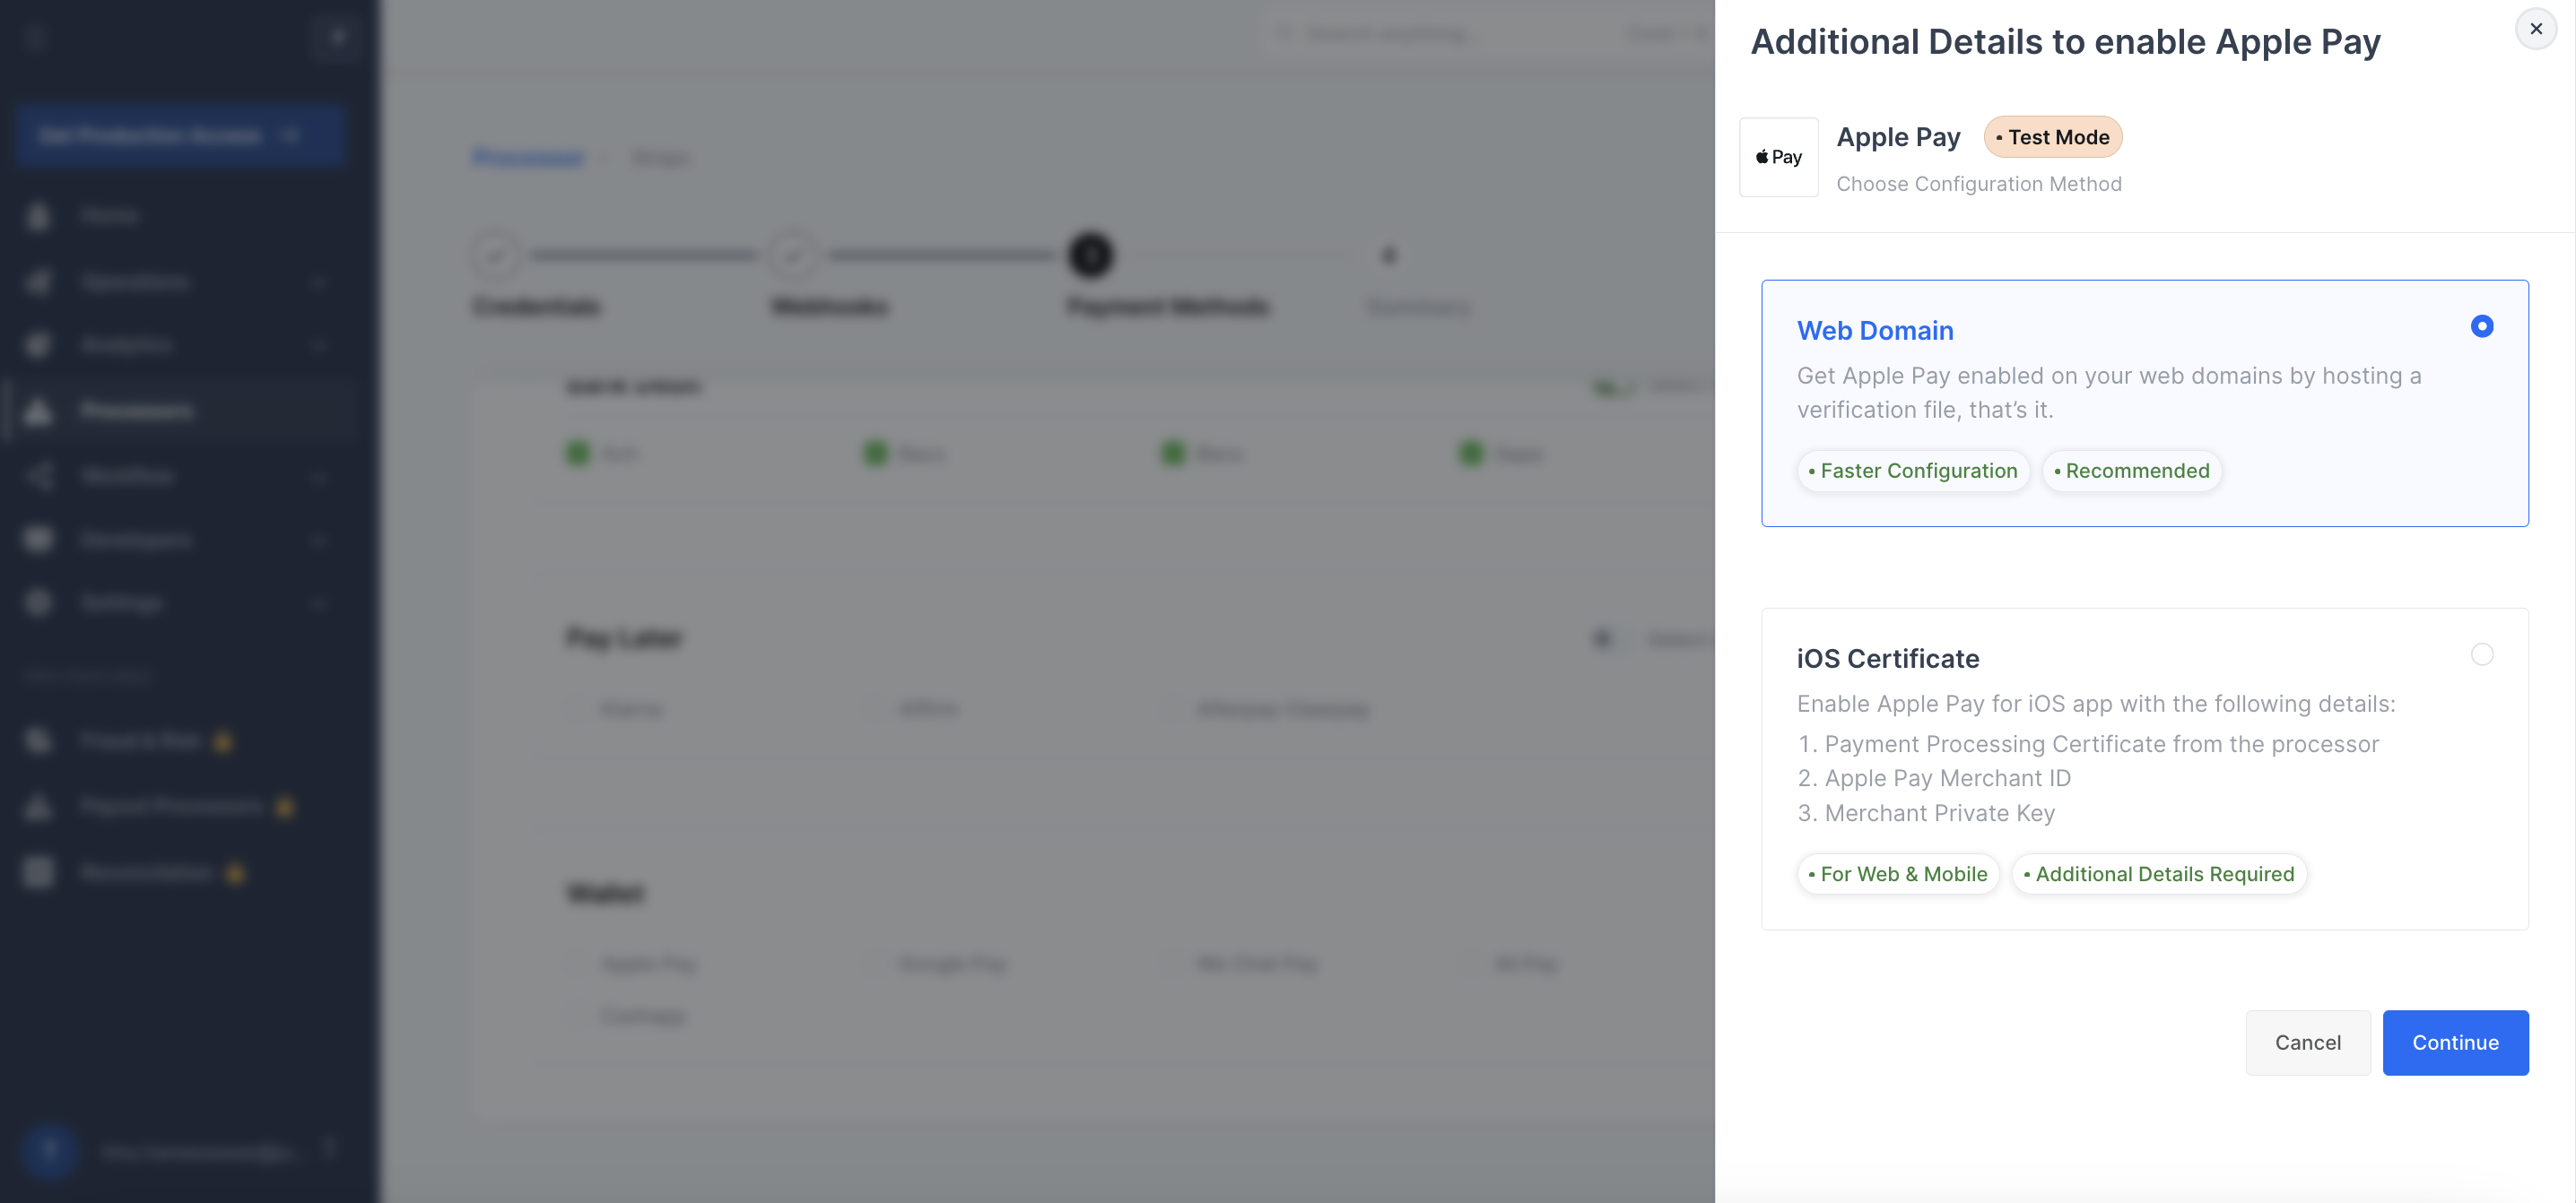Click the Faster Configuration tag

click(x=1912, y=471)
